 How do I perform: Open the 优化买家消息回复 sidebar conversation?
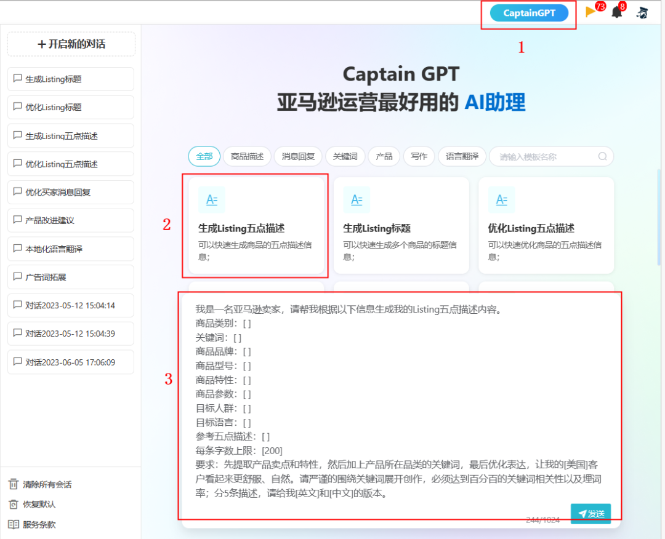(71, 192)
